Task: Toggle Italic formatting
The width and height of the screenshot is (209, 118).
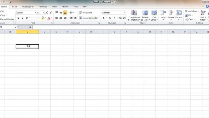Action: pyautogui.click(x=23, y=18)
